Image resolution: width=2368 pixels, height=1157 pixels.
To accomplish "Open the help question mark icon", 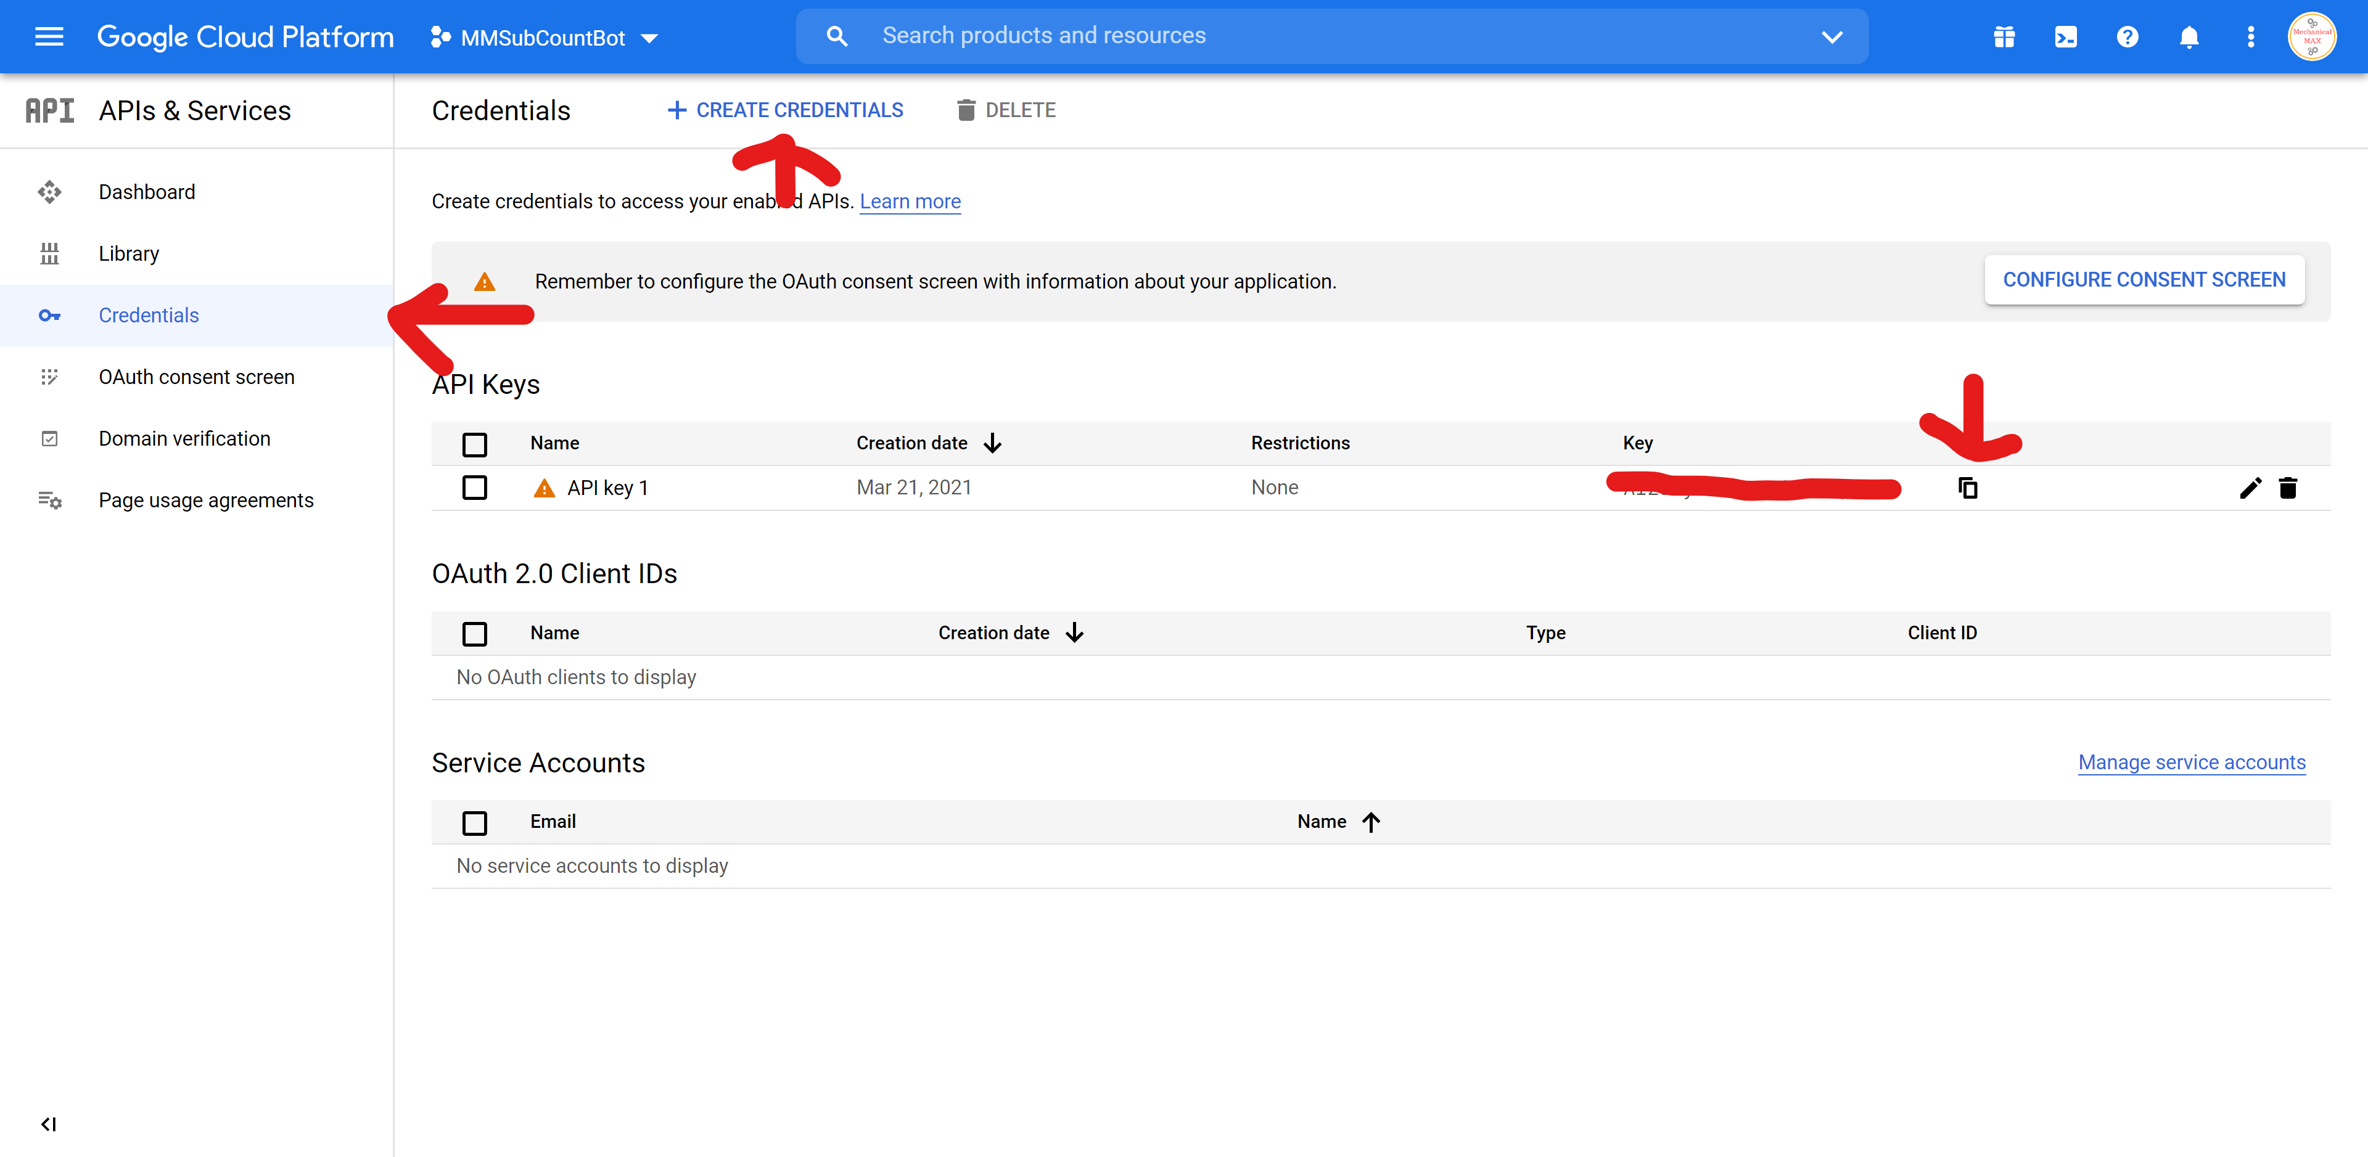I will click(2127, 37).
